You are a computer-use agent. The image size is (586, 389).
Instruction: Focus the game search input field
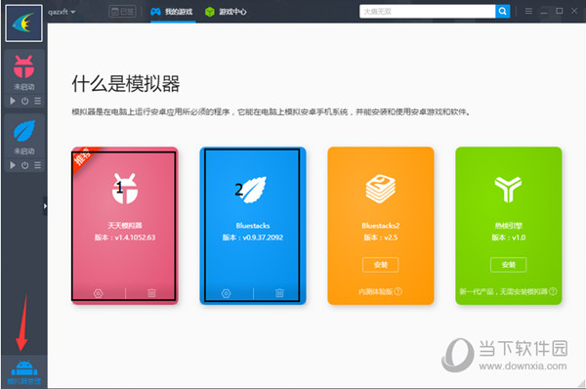(x=427, y=12)
